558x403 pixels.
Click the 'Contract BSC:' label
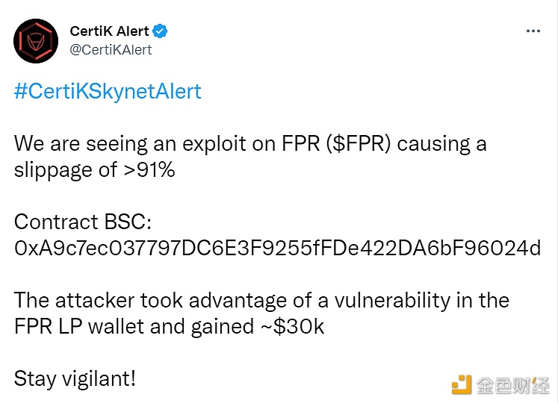[83, 222]
